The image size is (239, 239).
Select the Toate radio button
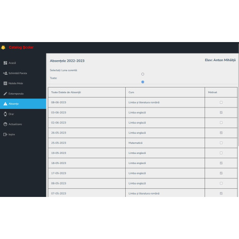pyautogui.click(x=142, y=82)
